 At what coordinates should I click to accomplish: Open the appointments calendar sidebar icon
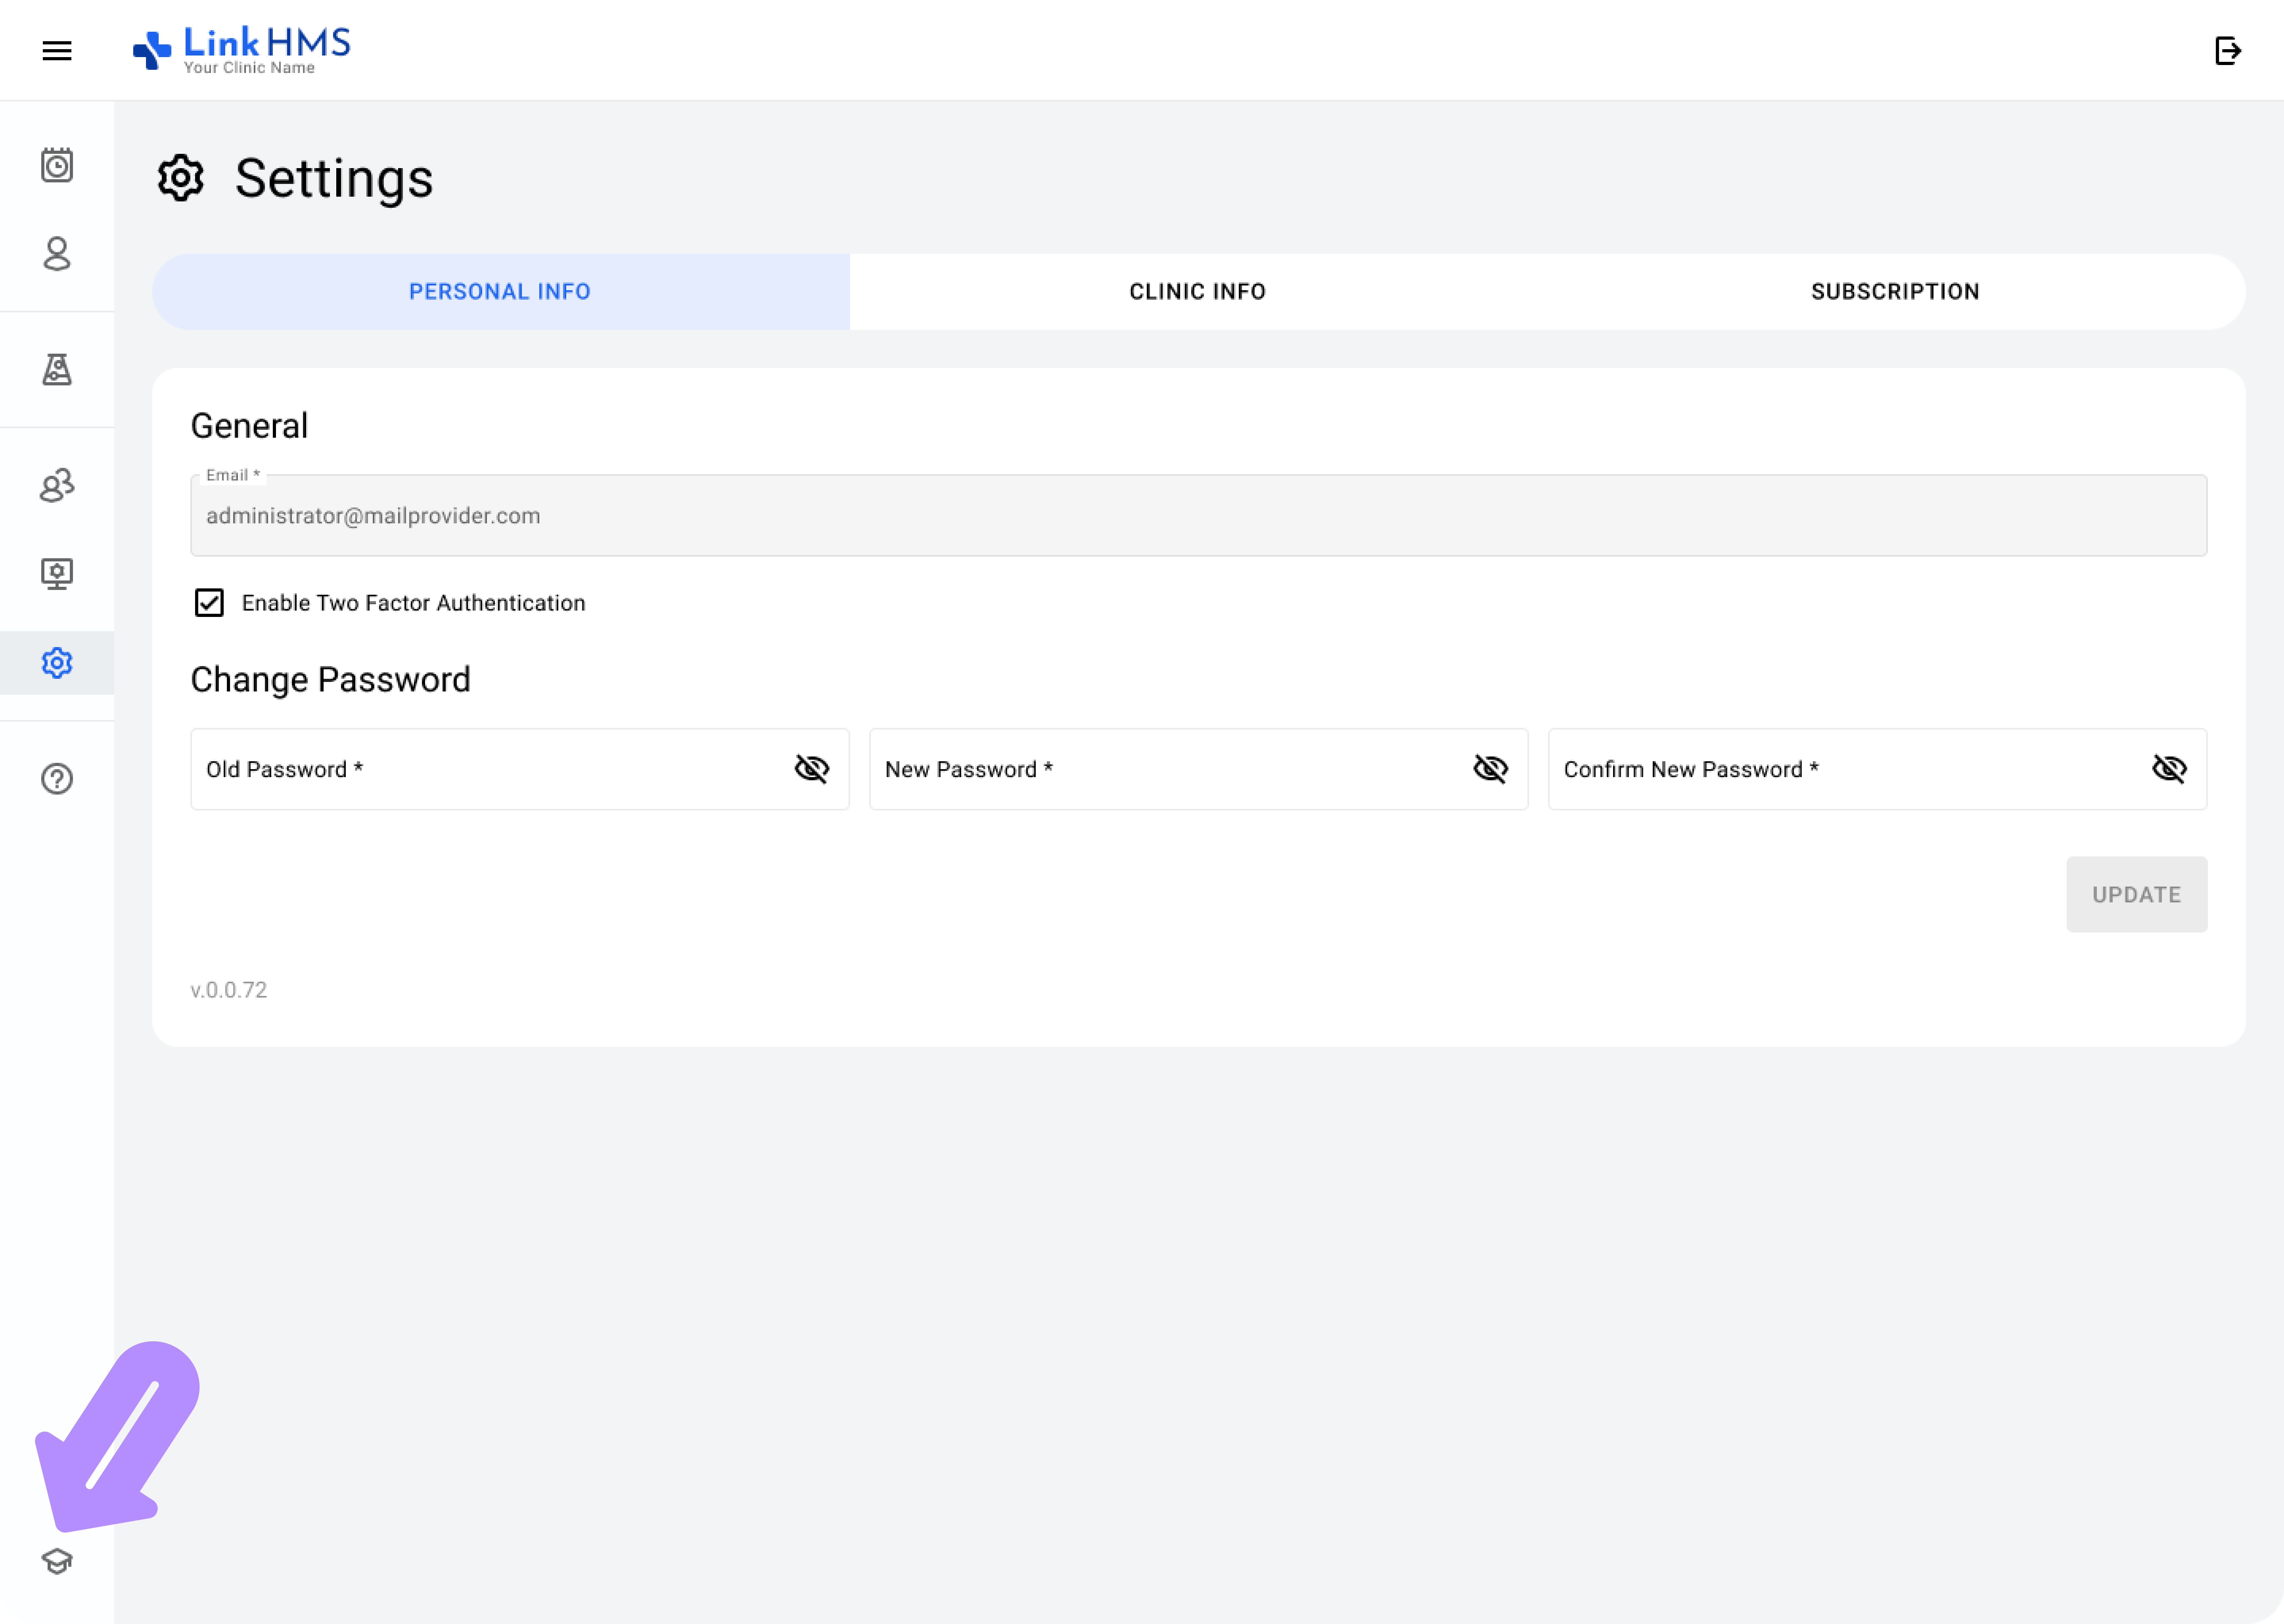point(57,165)
